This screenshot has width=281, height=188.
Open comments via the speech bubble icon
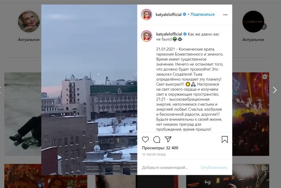[x=157, y=139]
